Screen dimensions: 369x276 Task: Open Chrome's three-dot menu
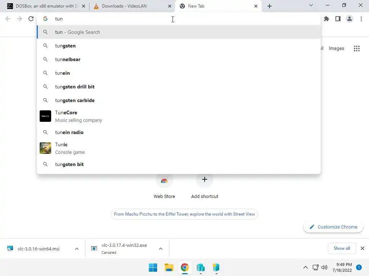click(x=361, y=19)
